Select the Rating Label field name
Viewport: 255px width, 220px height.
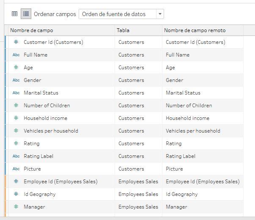(38, 156)
